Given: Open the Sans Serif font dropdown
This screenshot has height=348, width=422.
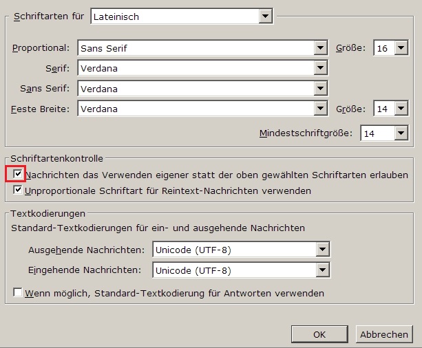Looking at the screenshot, I should click(320, 89).
